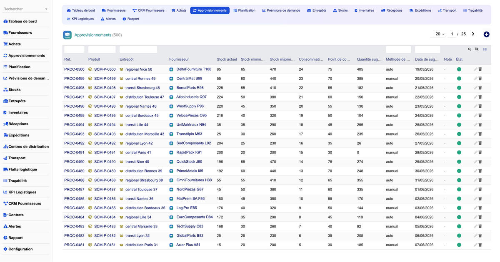The width and height of the screenshot is (500, 262).
Task: Open the column list view icon
Action: (x=485, y=49)
